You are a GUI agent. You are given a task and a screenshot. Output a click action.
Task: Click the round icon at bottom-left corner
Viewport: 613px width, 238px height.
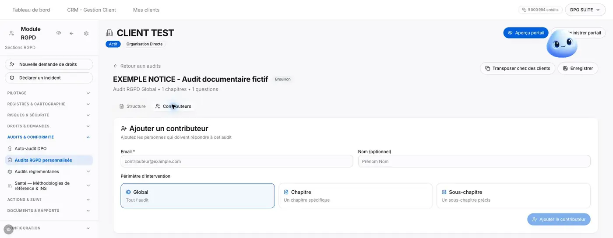pyautogui.click(x=8, y=229)
